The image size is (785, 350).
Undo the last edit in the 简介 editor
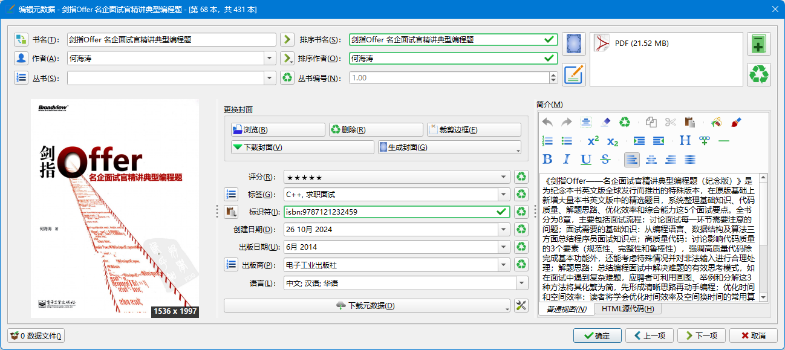point(547,122)
